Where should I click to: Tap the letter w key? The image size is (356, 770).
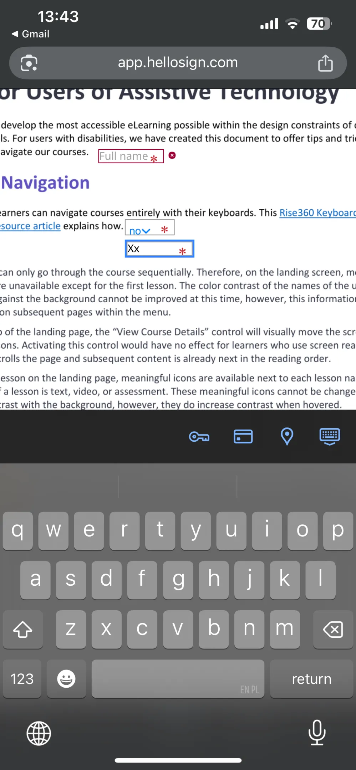coord(54,531)
